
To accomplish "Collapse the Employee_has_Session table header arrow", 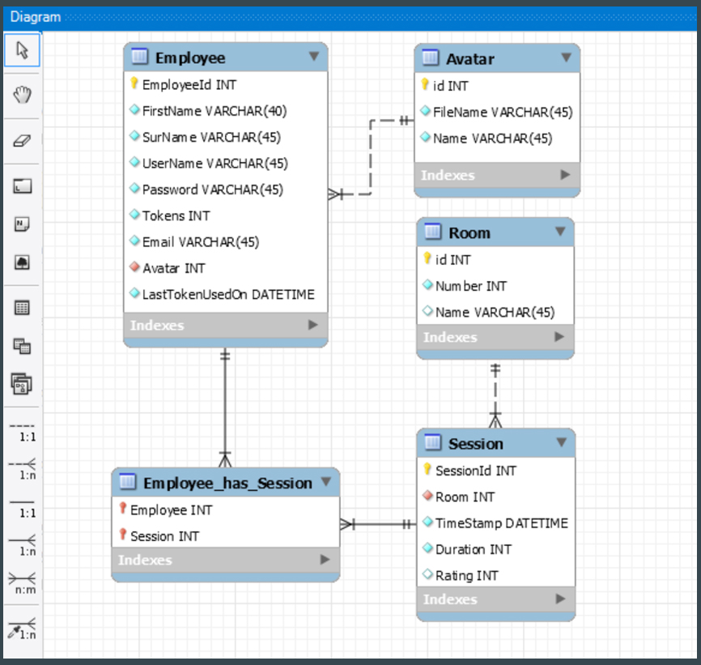I will pyautogui.click(x=326, y=482).
